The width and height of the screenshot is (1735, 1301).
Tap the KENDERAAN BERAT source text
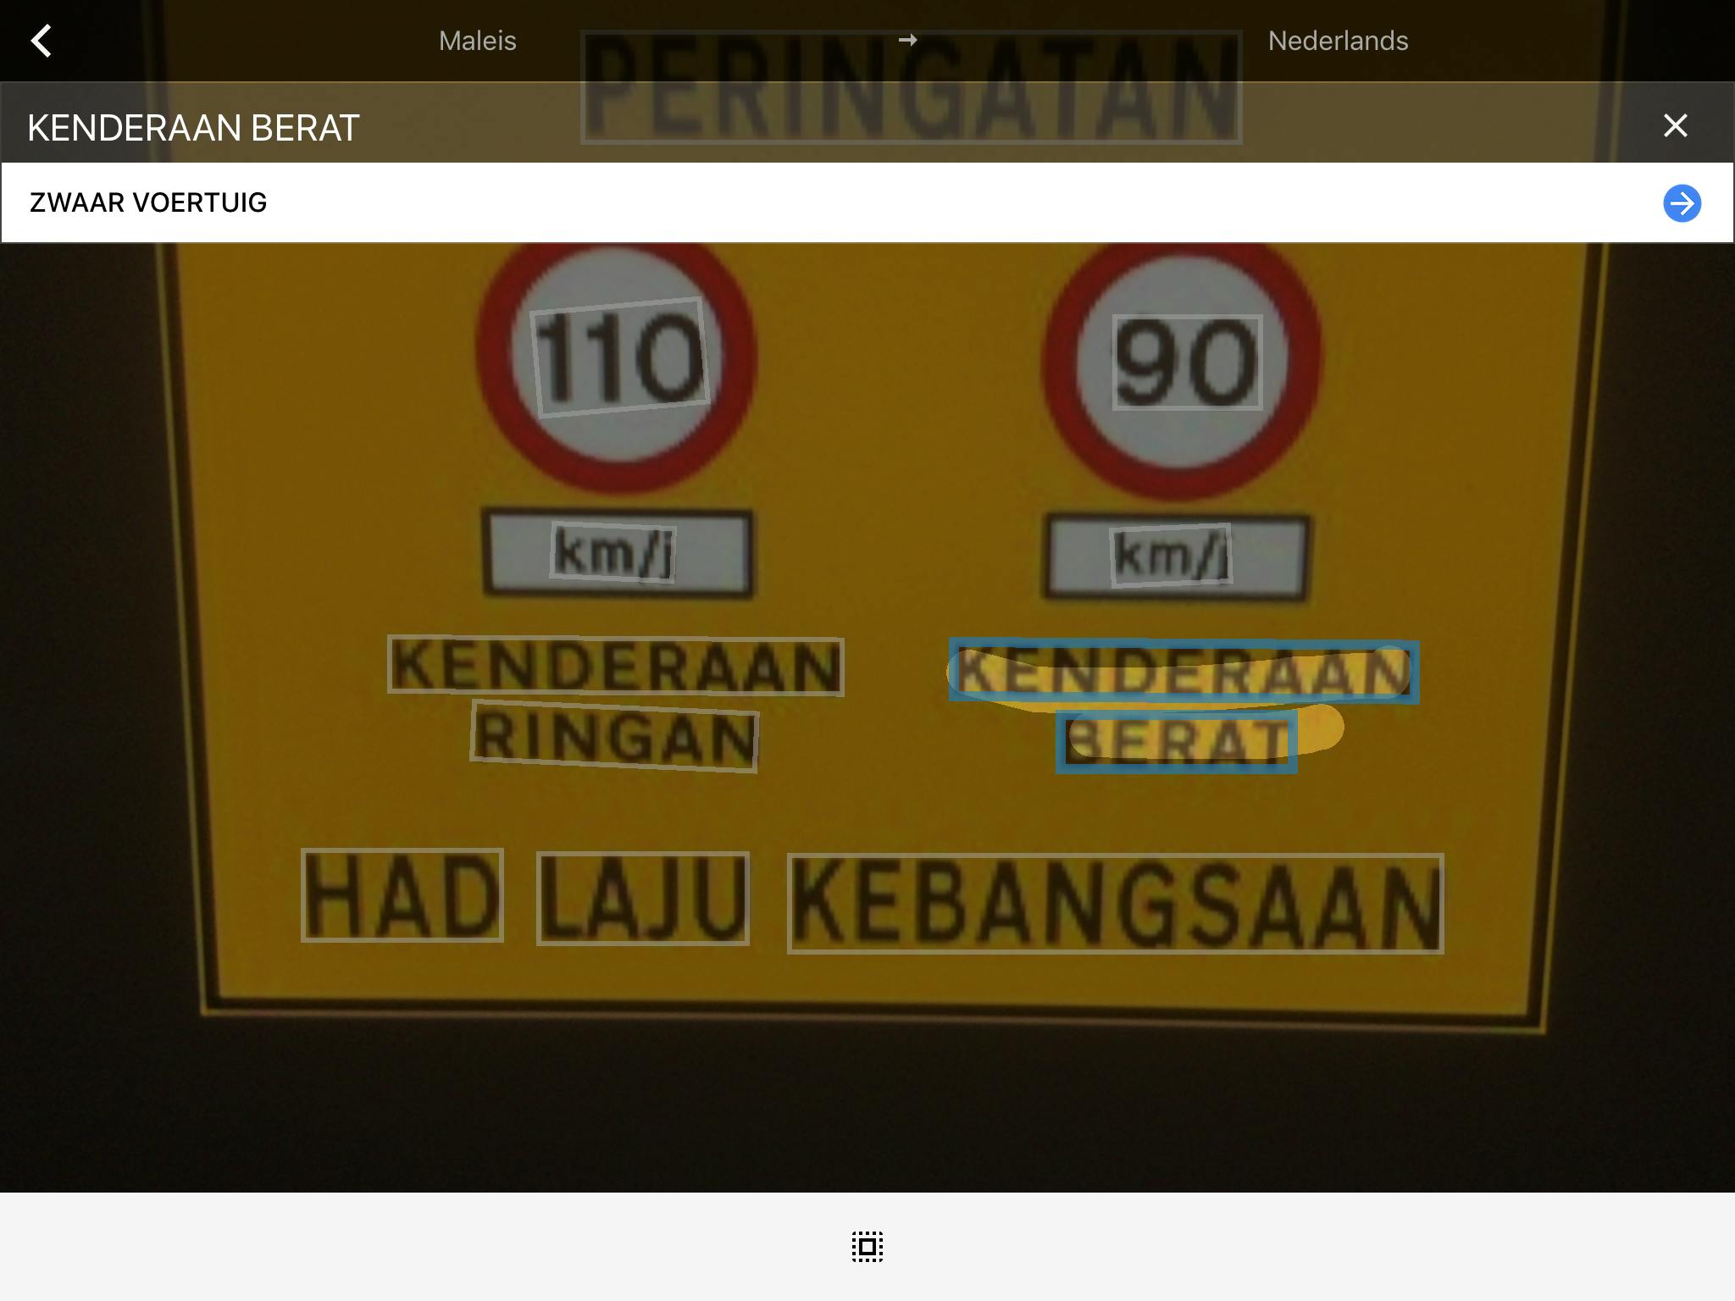pyautogui.click(x=193, y=128)
